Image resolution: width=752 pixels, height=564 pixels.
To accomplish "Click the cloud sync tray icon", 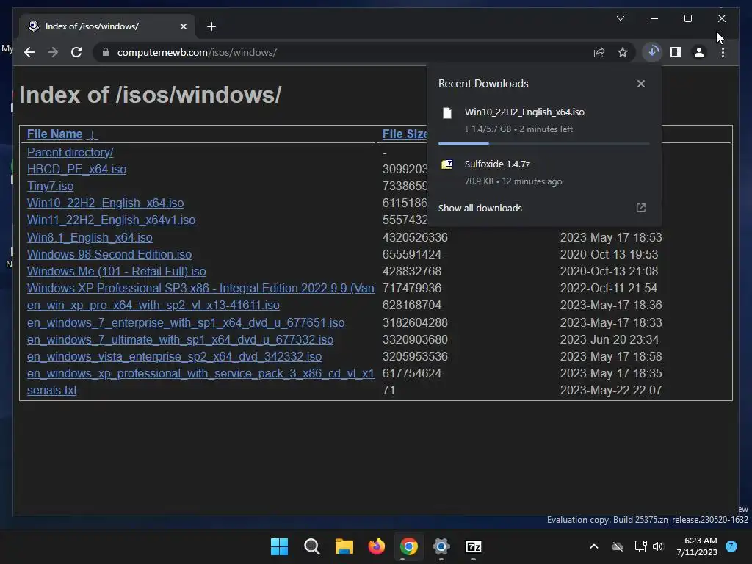I will (x=618, y=546).
